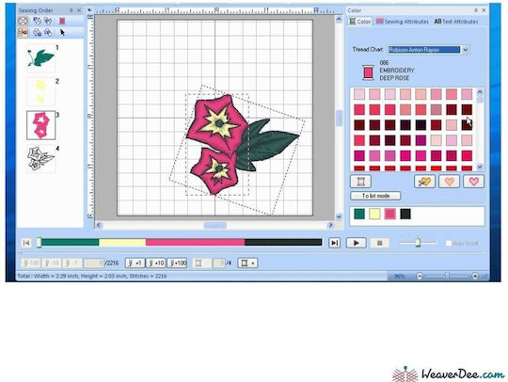Select sewing order item 2 yellow stars
This screenshot has height=382, width=508.
coord(41,91)
